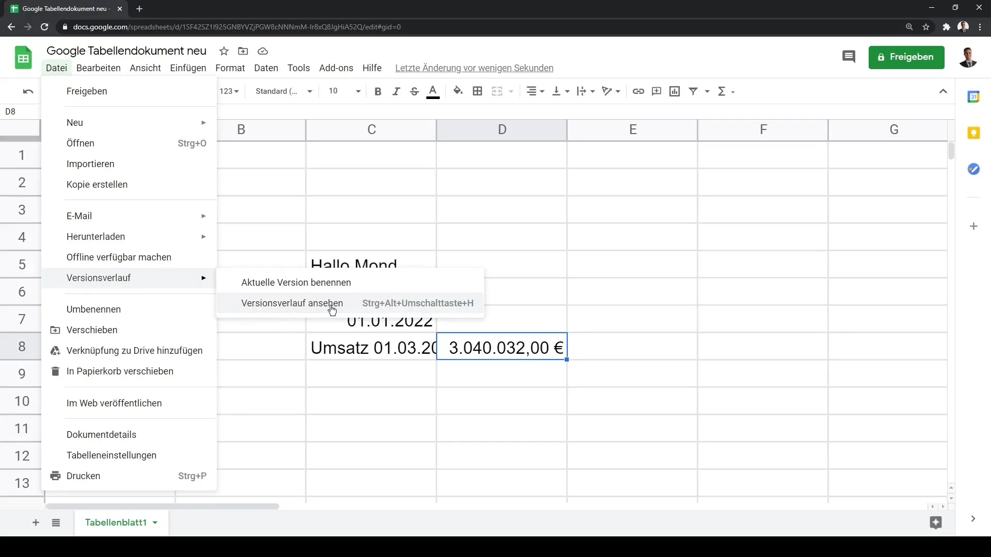This screenshot has height=557, width=991.
Task: Choose Aktuelle Version benennen
Action: (350, 283)
